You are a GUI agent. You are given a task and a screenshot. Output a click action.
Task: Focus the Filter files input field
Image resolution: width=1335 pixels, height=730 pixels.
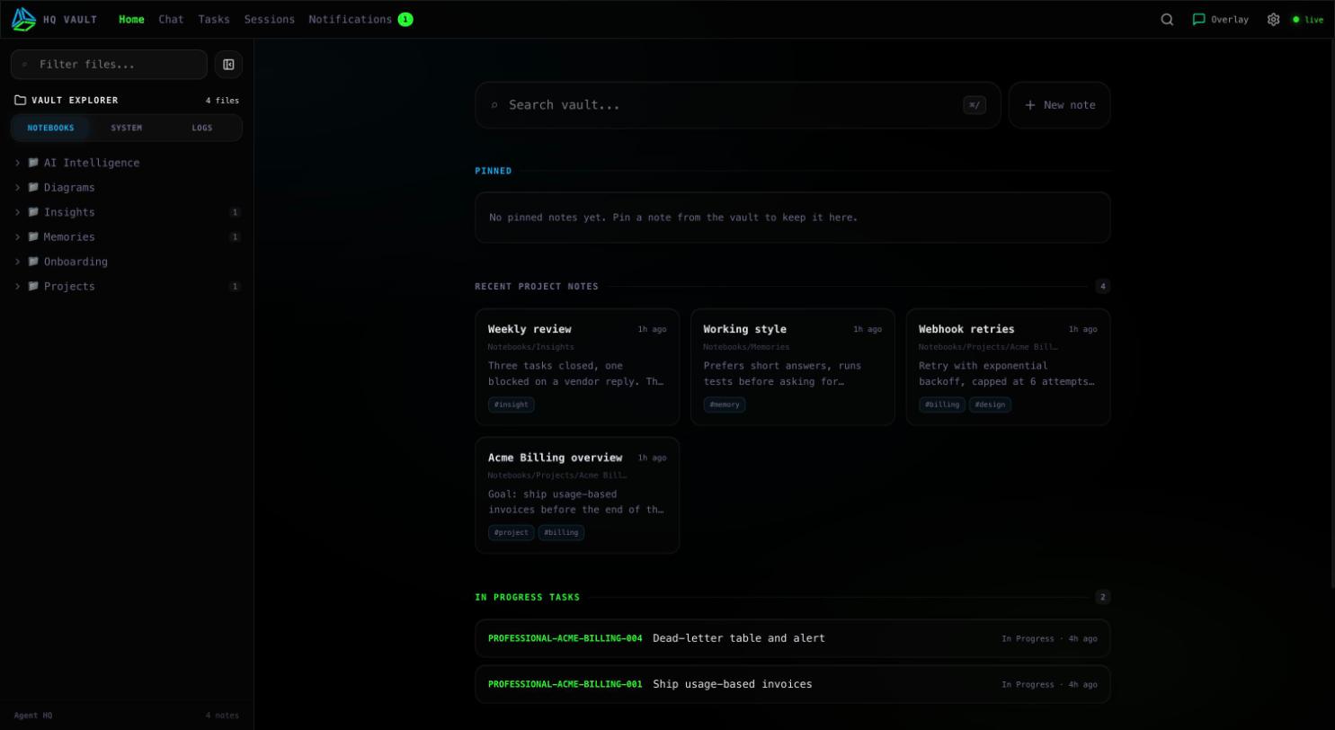tap(109, 65)
